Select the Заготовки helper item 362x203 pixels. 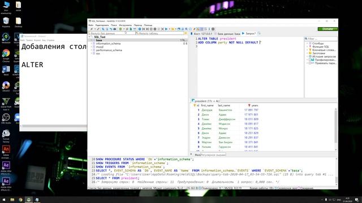point(318,53)
